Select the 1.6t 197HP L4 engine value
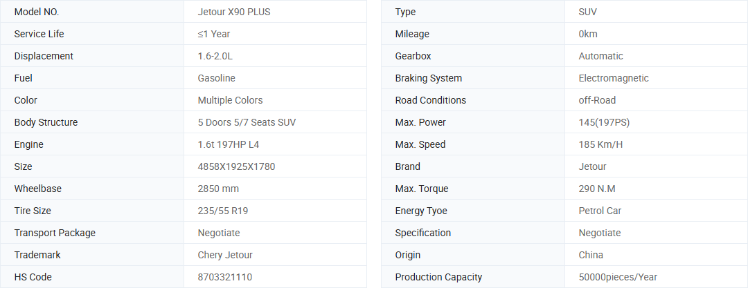This screenshot has width=748, height=288. (229, 144)
